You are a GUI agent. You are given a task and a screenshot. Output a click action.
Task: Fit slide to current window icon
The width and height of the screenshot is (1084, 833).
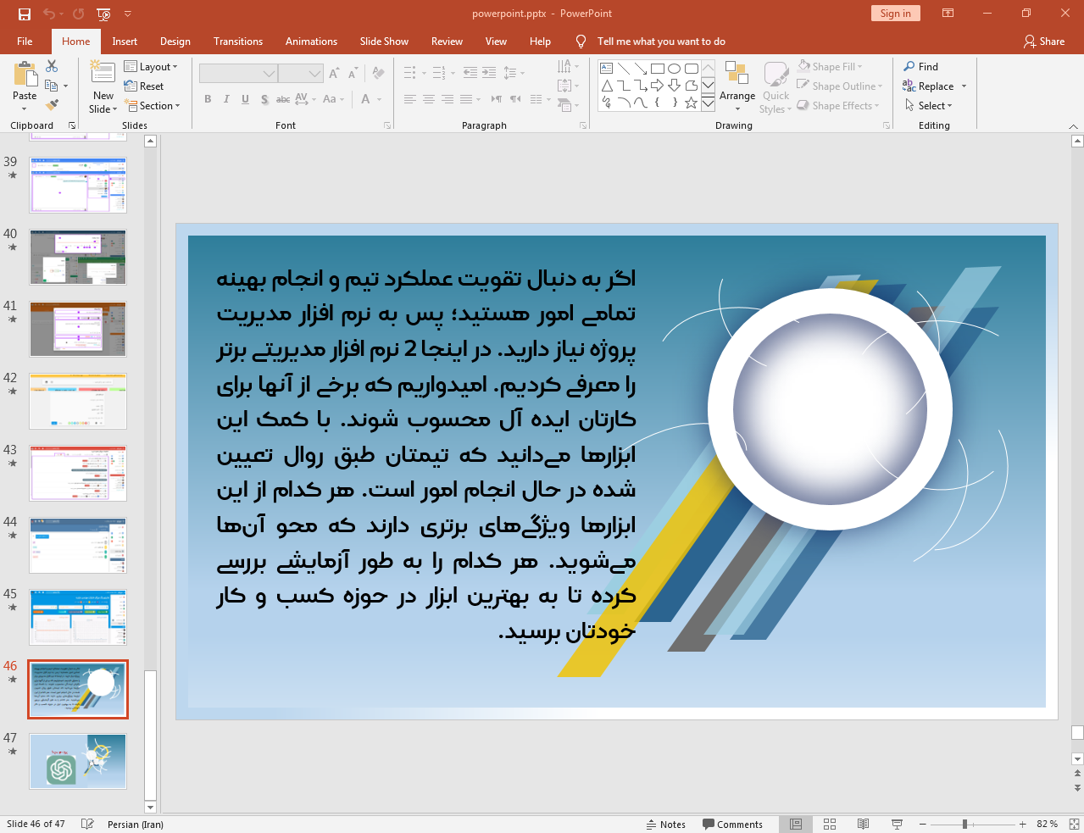coord(1074,824)
